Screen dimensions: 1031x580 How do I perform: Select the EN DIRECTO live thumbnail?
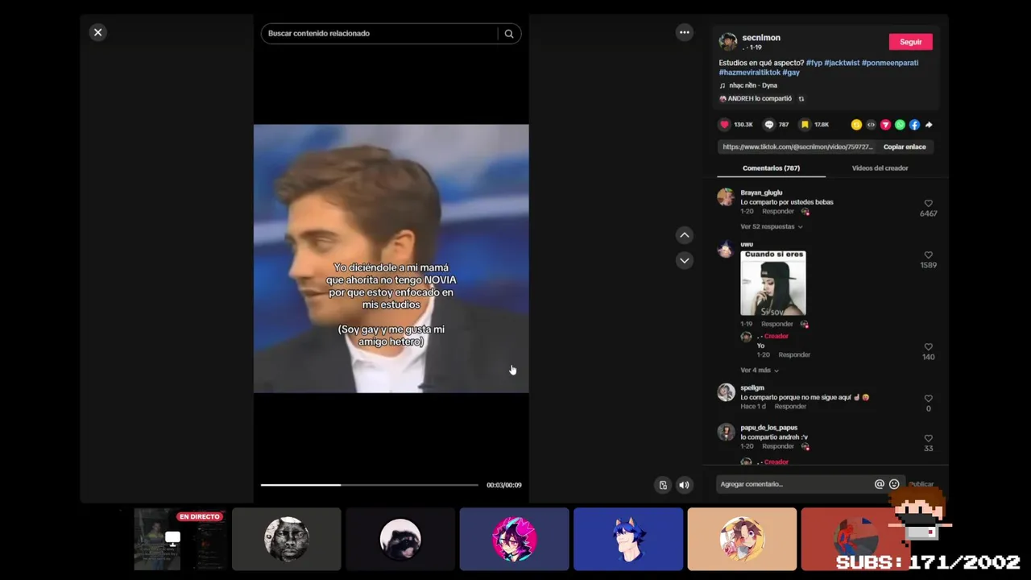click(x=179, y=539)
